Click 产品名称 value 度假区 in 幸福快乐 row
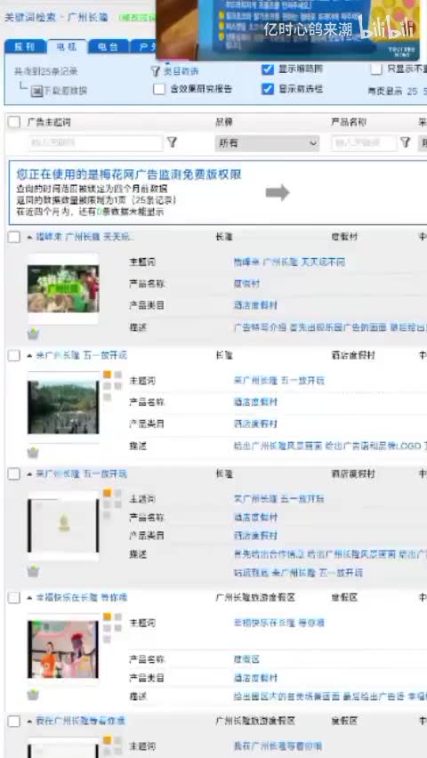 click(x=246, y=659)
